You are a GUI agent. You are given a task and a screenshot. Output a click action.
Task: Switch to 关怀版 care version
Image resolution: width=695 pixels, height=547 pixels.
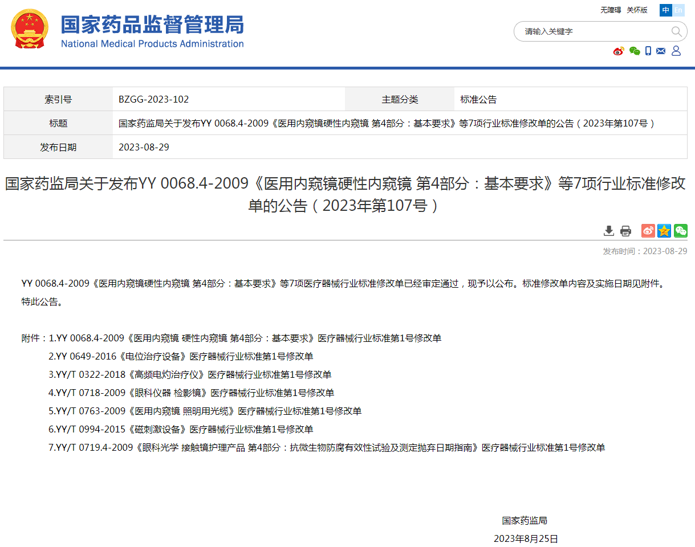point(637,10)
